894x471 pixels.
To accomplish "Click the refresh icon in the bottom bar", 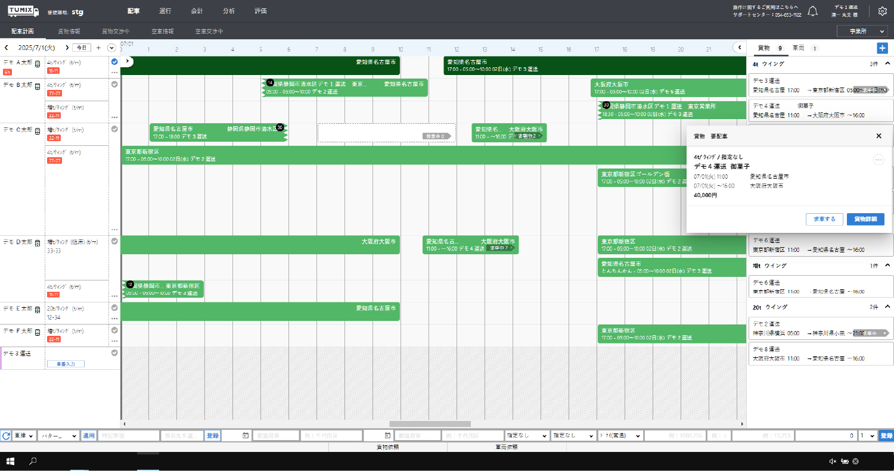I will click(x=5, y=436).
